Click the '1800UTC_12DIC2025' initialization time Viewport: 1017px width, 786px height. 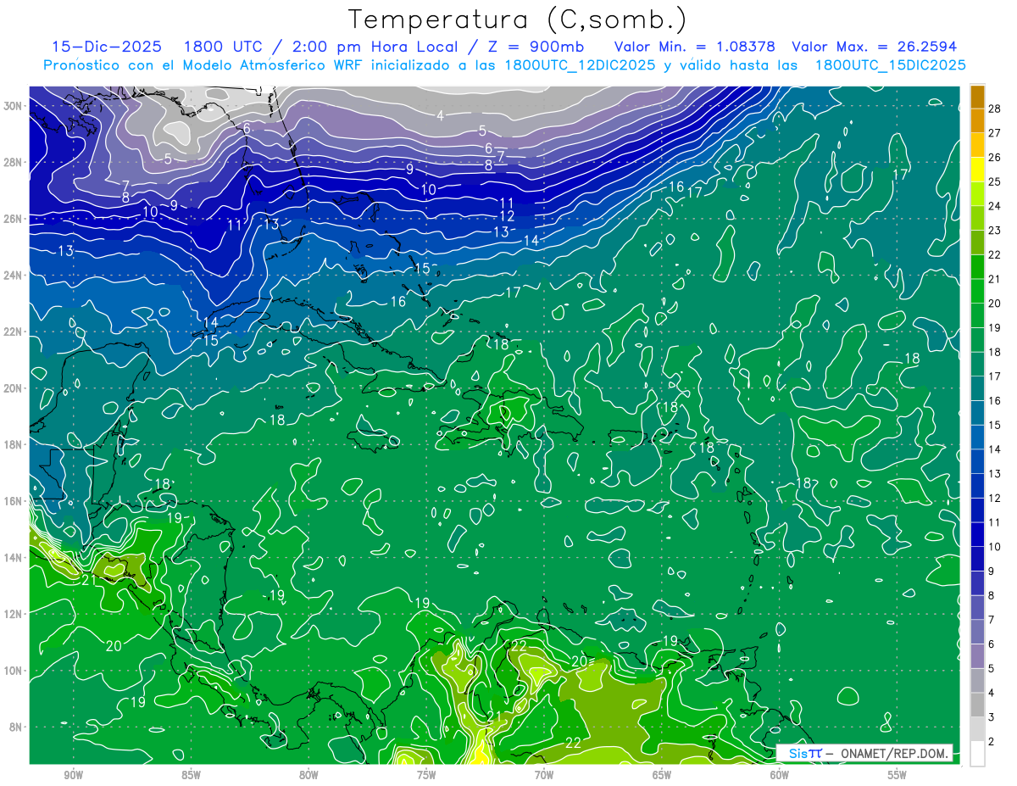click(578, 65)
